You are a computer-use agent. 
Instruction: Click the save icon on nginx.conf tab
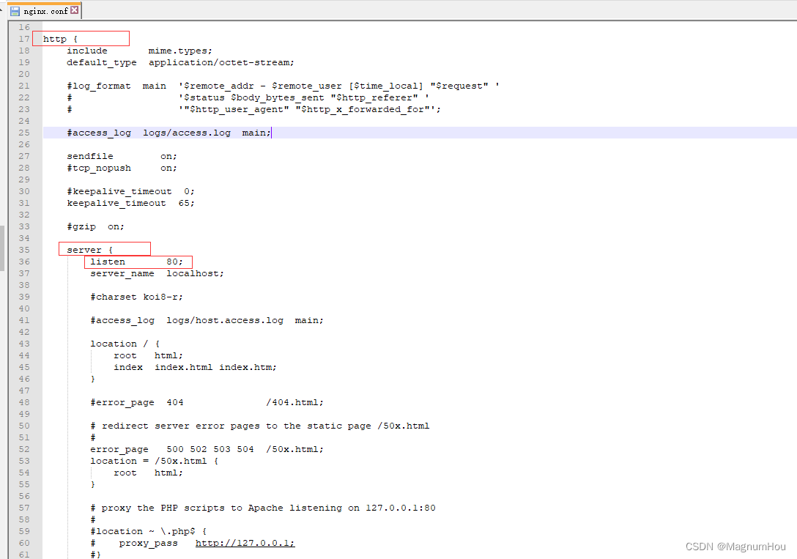(x=15, y=11)
